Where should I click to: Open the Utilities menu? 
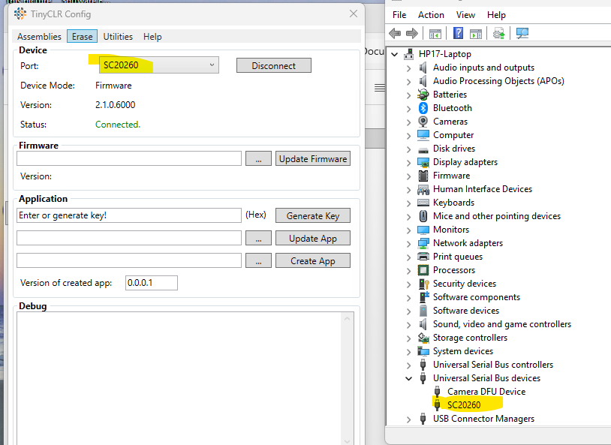click(x=118, y=37)
